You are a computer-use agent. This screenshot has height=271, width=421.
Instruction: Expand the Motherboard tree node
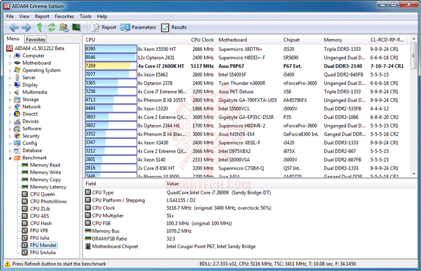[10, 63]
